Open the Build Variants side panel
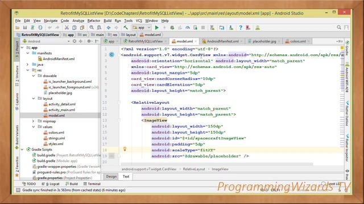This screenshot has height=204, width=364. point(16,137)
